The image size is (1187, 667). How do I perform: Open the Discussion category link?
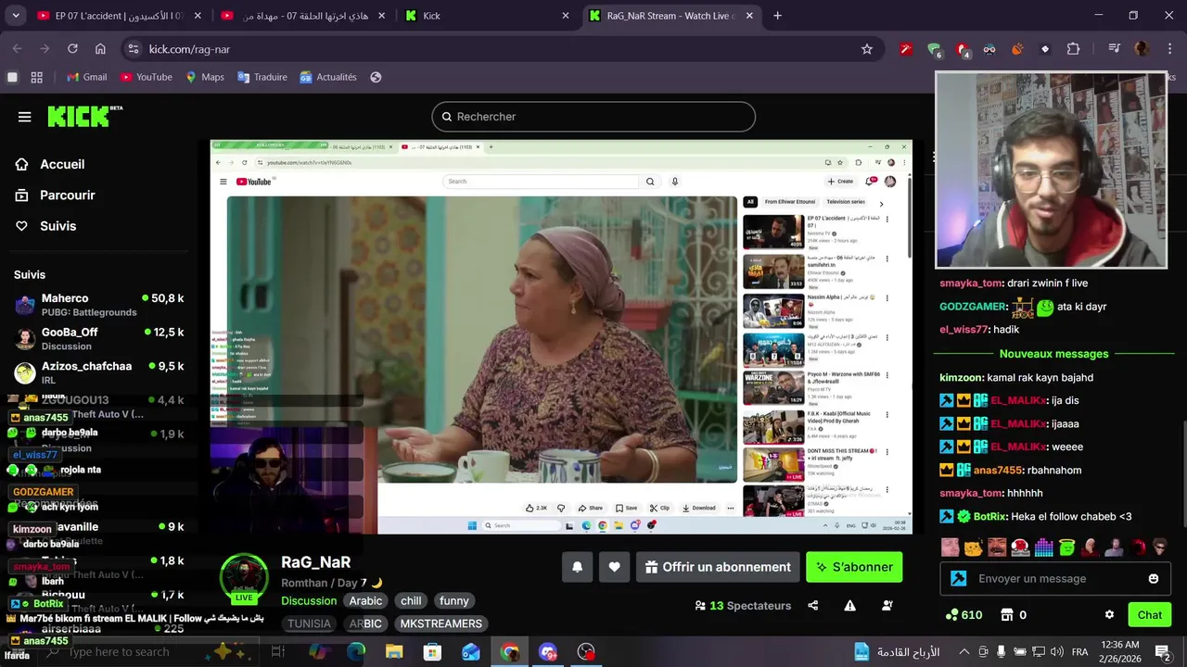click(x=309, y=600)
